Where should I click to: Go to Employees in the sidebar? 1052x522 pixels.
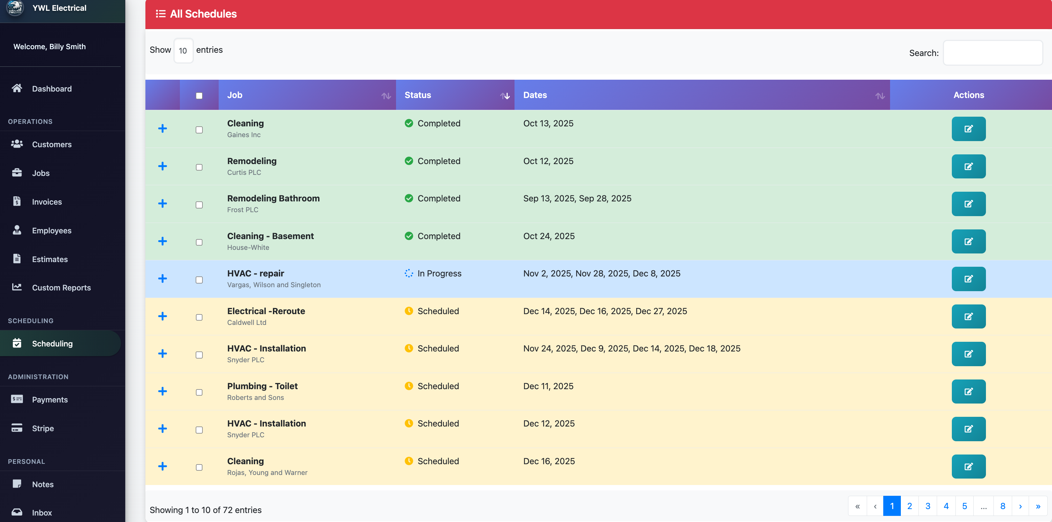[x=51, y=230]
